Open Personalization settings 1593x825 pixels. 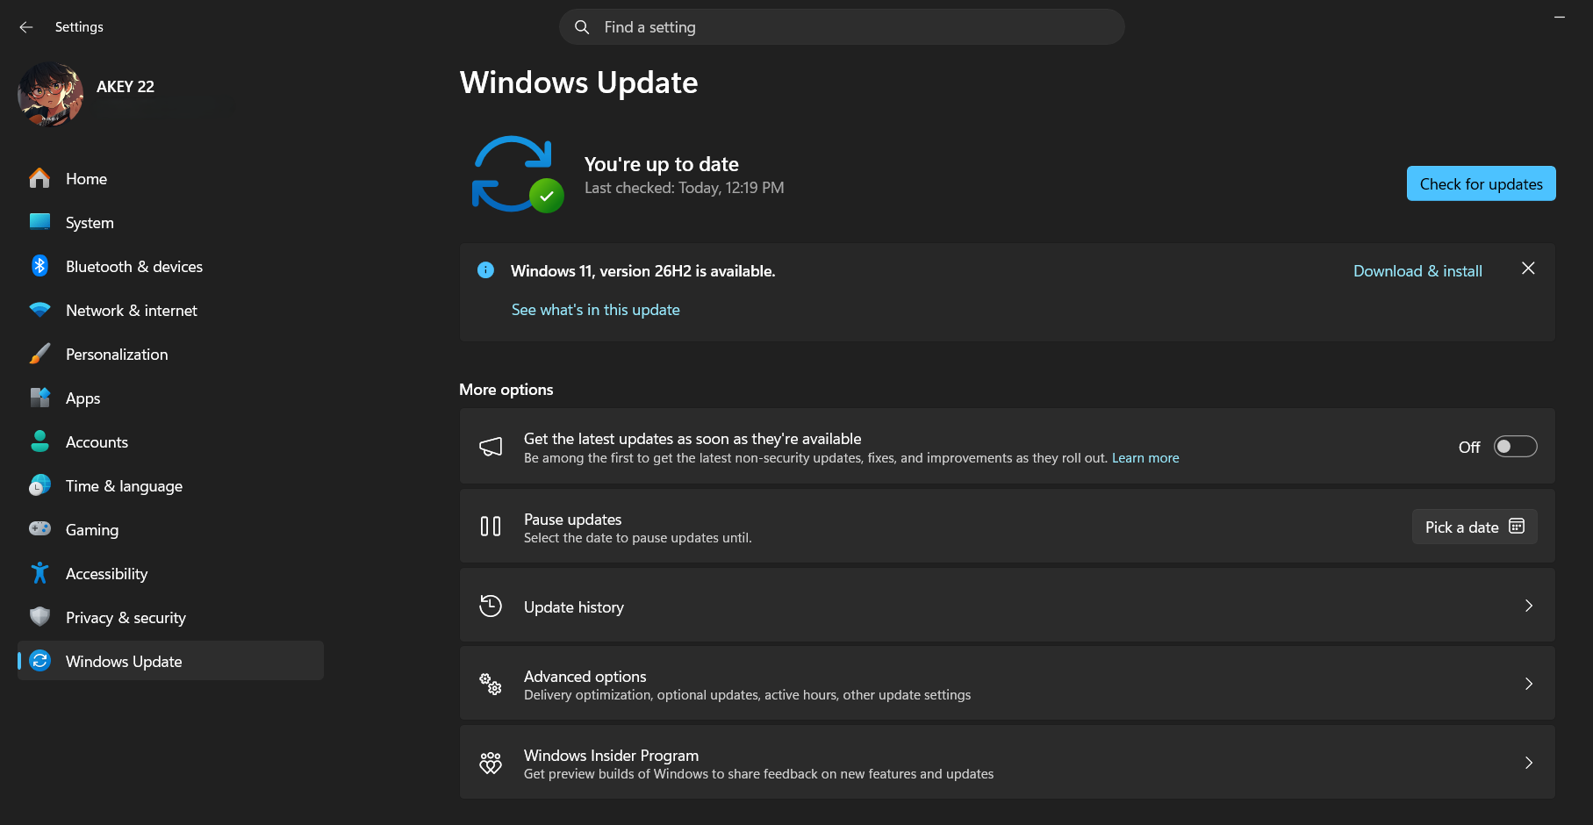click(x=170, y=354)
